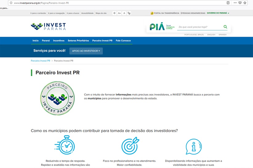Open the Incentivos menu item
The width and height of the screenshot is (253, 168).
click(58, 40)
